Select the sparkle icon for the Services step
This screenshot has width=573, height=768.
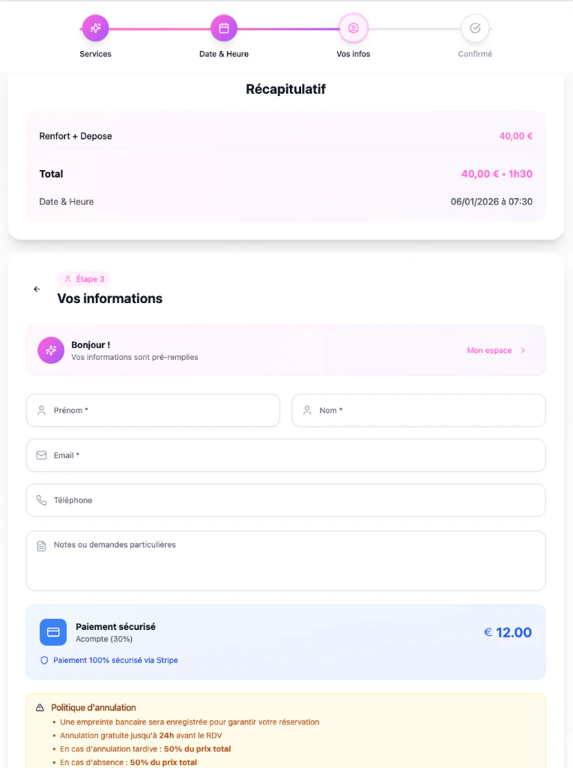(95, 28)
